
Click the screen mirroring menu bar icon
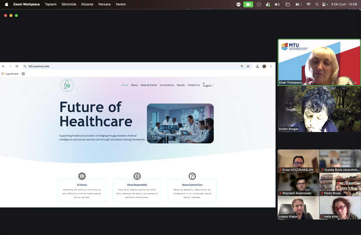pos(288,4)
